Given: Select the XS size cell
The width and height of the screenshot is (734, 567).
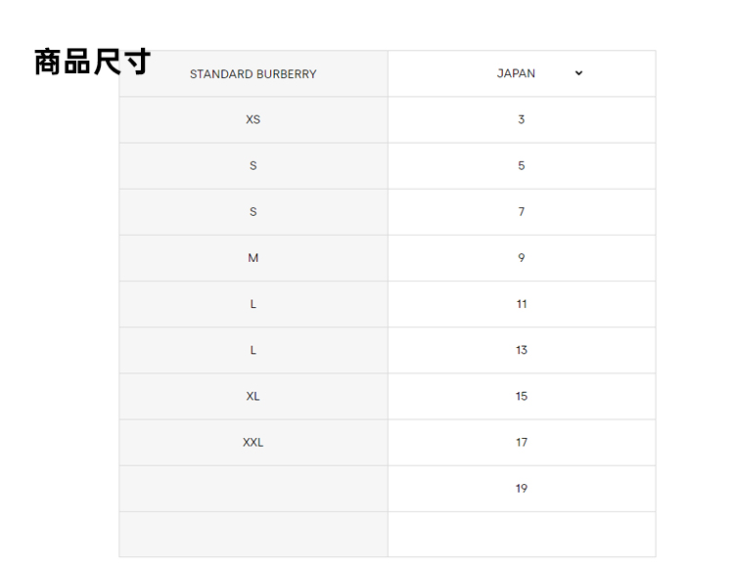Looking at the screenshot, I should tap(253, 119).
